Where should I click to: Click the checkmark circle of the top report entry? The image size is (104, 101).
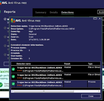(5, 19)
